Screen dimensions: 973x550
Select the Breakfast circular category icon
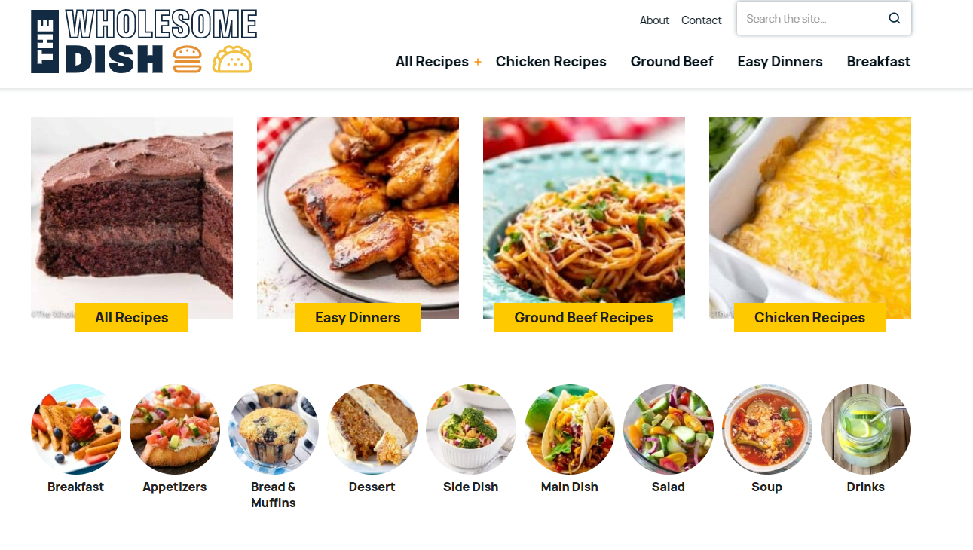coord(76,429)
